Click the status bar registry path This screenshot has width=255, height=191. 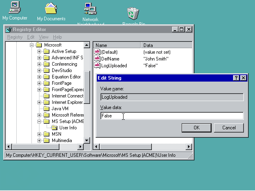[x=90, y=155]
